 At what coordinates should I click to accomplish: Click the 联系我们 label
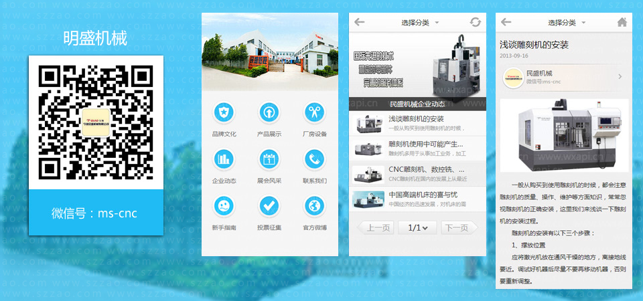tap(315, 181)
